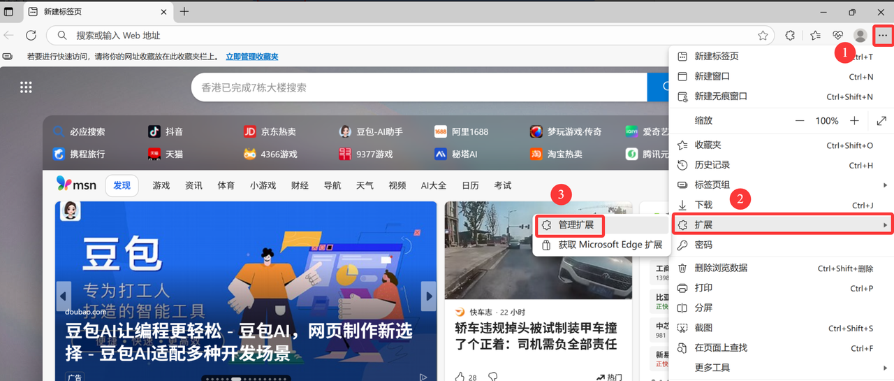The height and width of the screenshot is (381, 894).
Task: Switch to the AI大全 feed tab
Action: pos(434,185)
